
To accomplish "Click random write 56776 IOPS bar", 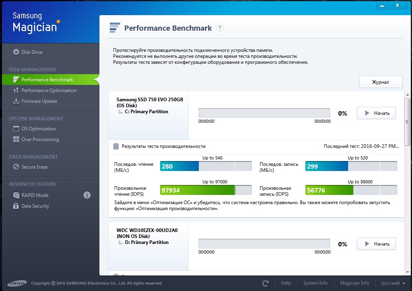I will click(x=351, y=190).
